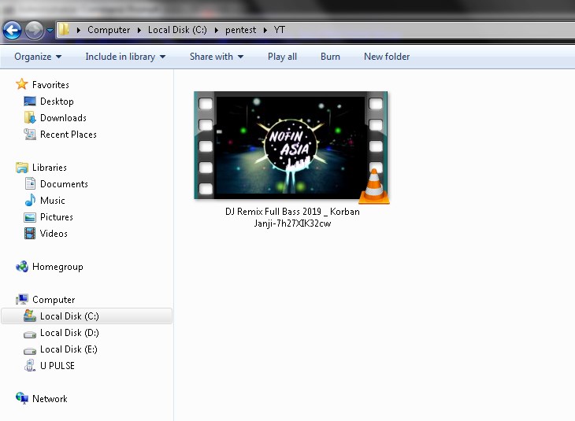Image resolution: width=575 pixels, height=421 pixels.
Task: Expand the arrow before Computer in breadcrumb
Action: click(79, 30)
